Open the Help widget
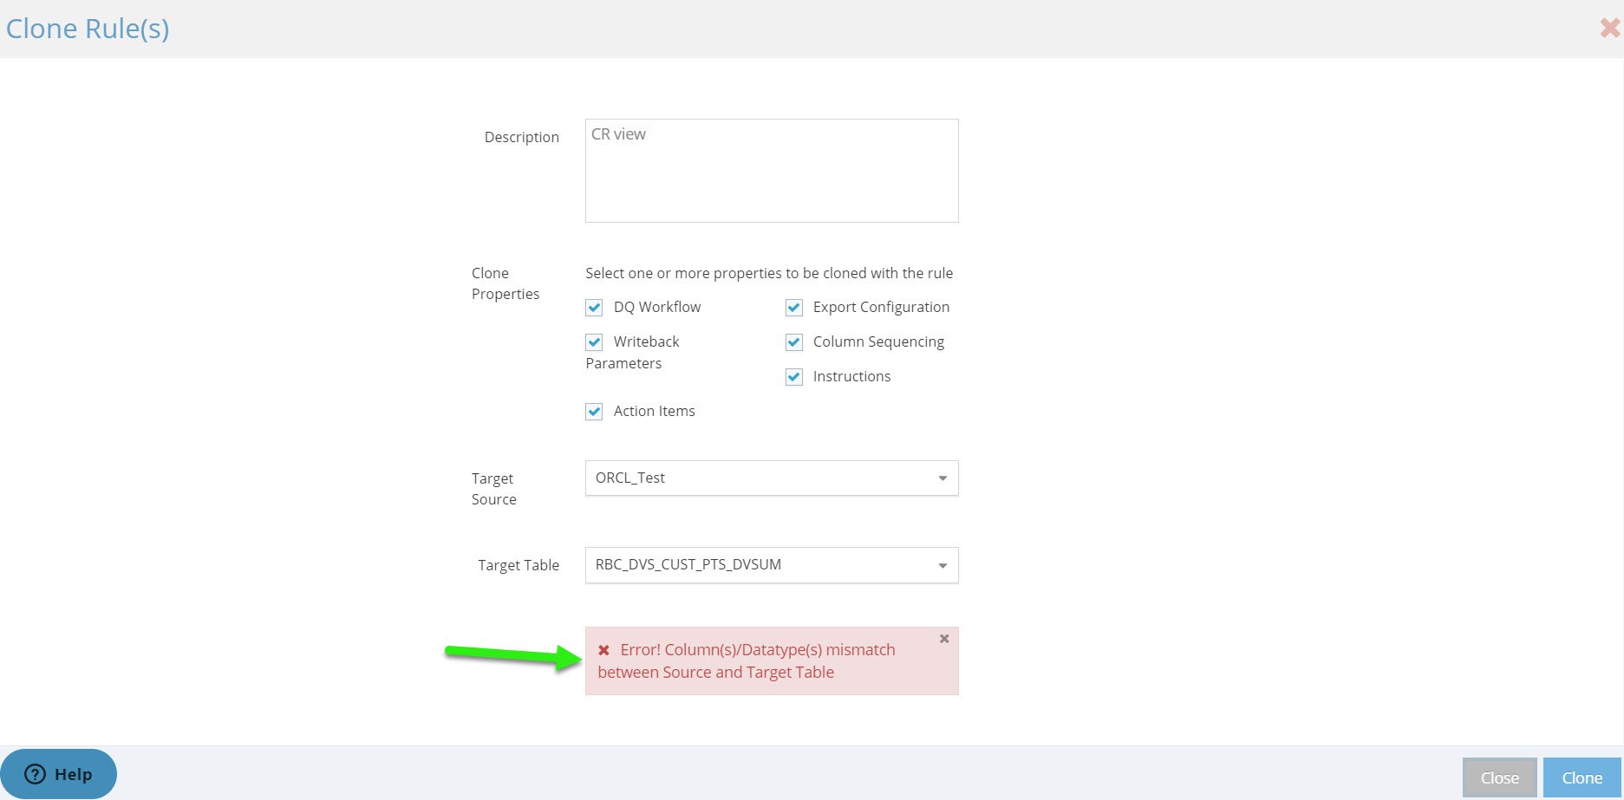Image resolution: width=1624 pixels, height=800 pixels. pos(58,774)
